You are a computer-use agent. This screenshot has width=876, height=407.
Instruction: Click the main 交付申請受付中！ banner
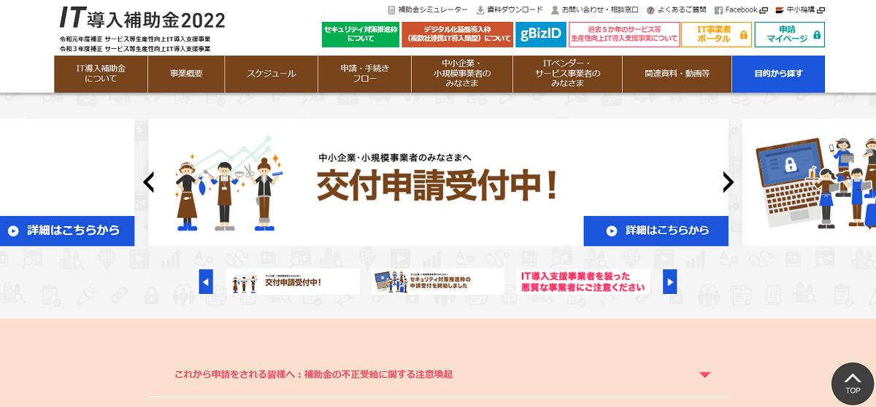coord(438,182)
